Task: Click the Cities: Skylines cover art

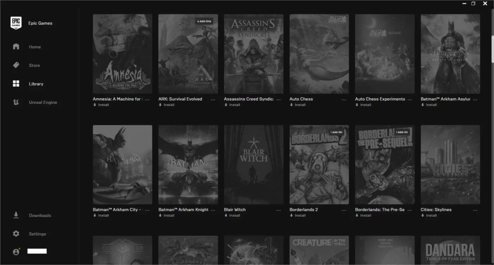Action: click(451, 165)
